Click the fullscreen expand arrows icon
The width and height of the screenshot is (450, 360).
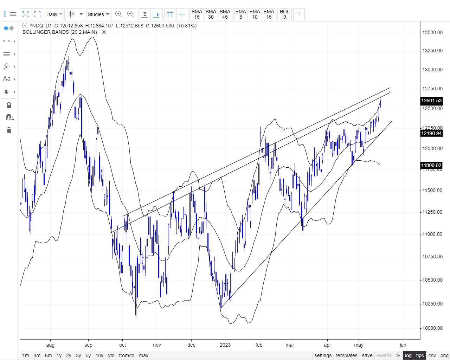25,14
